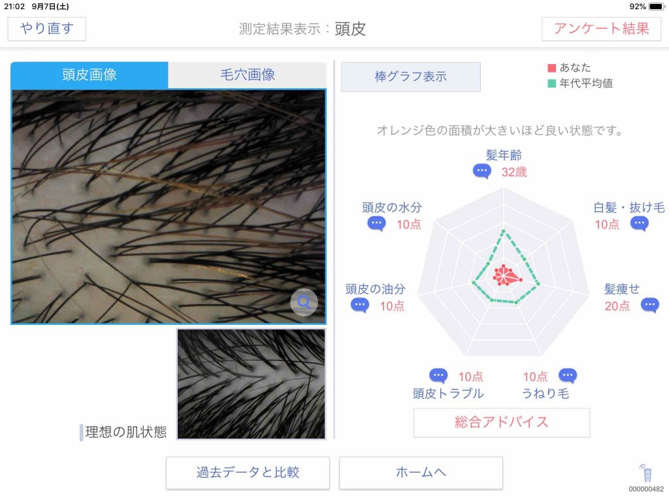Go to ホームへ

click(x=421, y=473)
